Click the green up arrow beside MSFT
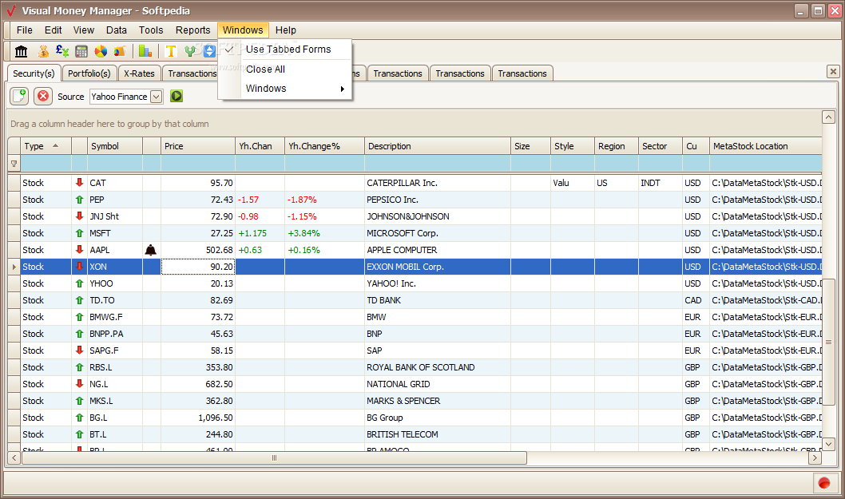The width and height of the screenshot is (845, 499). coord(79,233)
